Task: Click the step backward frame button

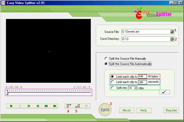Action: pos(37,106)
